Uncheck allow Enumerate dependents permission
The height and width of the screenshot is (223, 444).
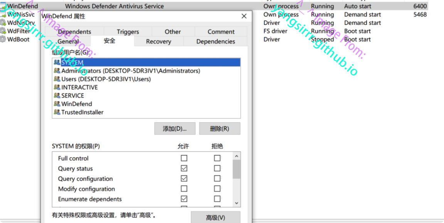pyautogui.click(x=184, y=199)
